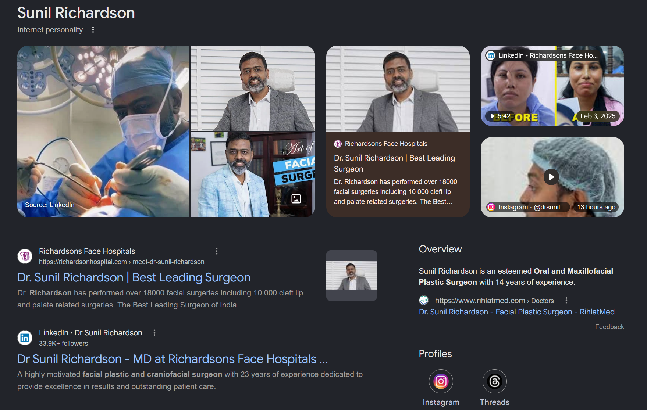Click the '5:42' video duration
The image size is (647, 410).
pos(504,116)
